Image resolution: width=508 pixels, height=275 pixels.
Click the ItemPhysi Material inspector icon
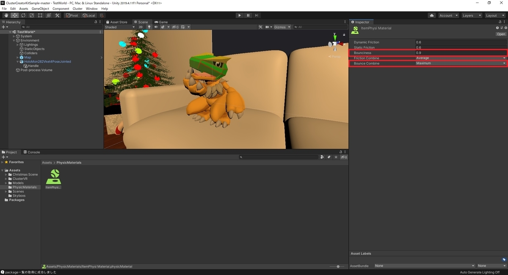point(356,30)
